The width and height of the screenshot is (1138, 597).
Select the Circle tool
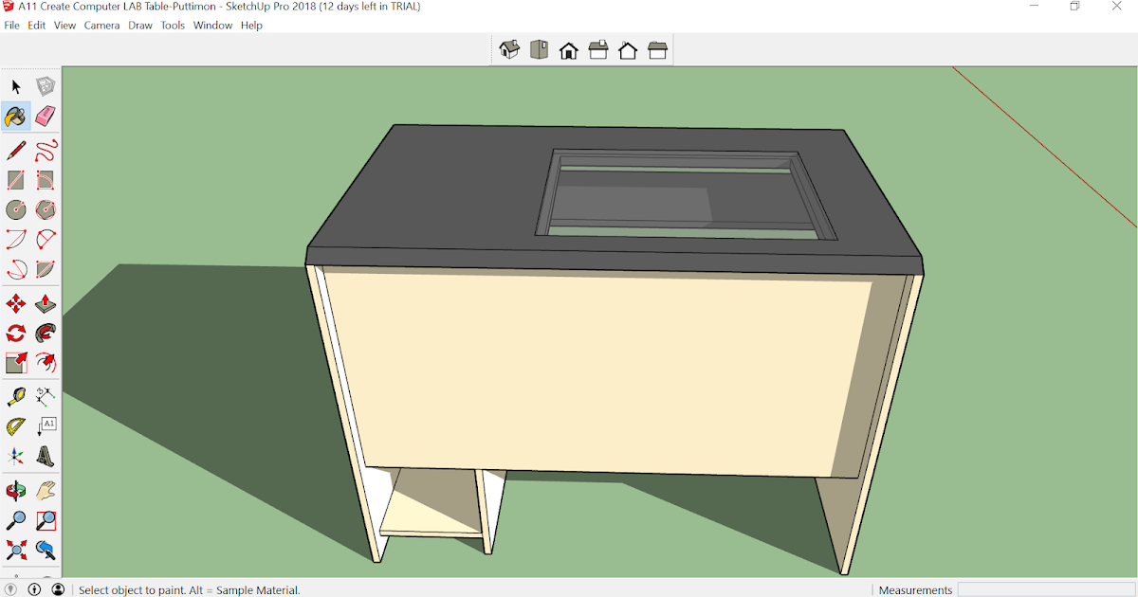tap(15, 209)
